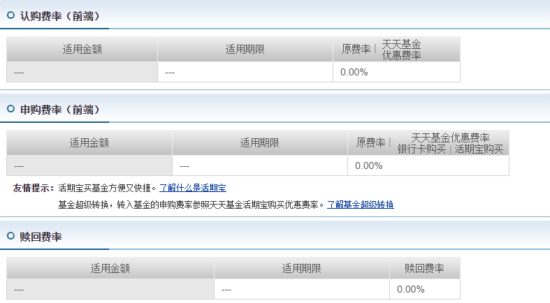This screenshot has width=550, height=303.
Task: Click the 适用期限 dash cell in 申购费率 table
Action: [259, 165]
